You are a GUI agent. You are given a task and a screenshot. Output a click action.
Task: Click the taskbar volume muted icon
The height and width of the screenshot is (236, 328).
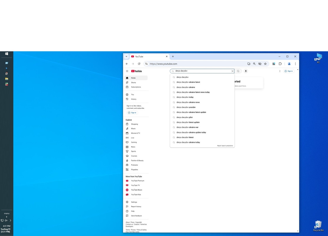(6, 220)
